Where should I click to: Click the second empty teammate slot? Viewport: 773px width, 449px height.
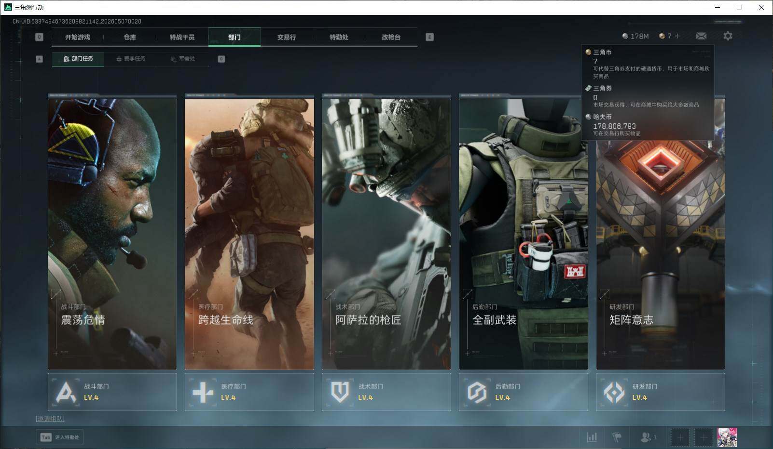tap(704, 437)
